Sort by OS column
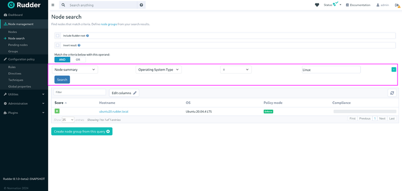Screen dimensions: 402x191 click(x=188, y=103)
